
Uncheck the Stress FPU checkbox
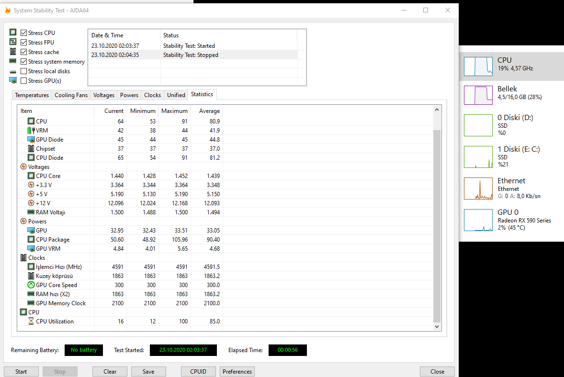(24, 43)
